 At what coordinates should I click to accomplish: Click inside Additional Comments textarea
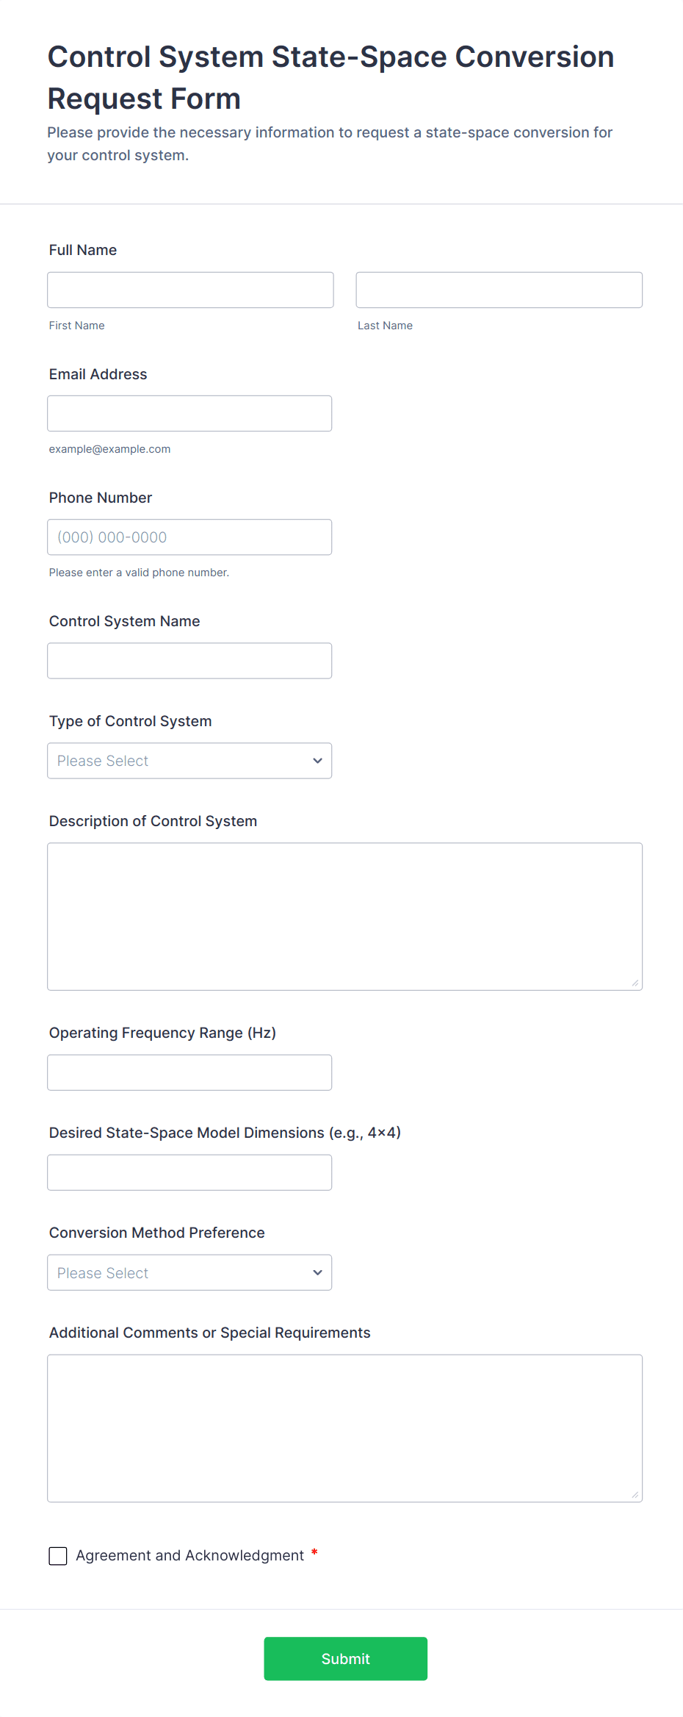point(344,1427)
